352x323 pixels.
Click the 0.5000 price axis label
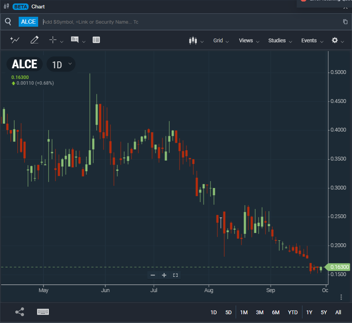pos(338,72)
